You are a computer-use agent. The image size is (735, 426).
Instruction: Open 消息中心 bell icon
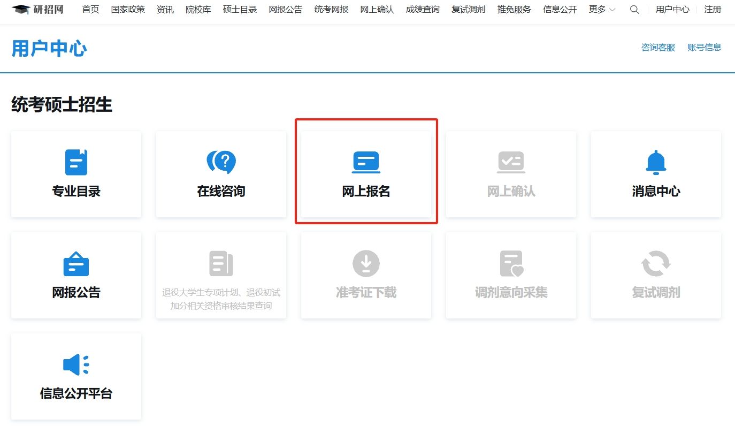(656, 162)
